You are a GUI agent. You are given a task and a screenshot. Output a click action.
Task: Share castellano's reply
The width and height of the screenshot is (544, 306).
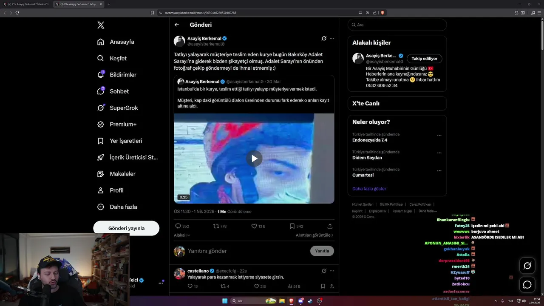(x=331, y=286)
